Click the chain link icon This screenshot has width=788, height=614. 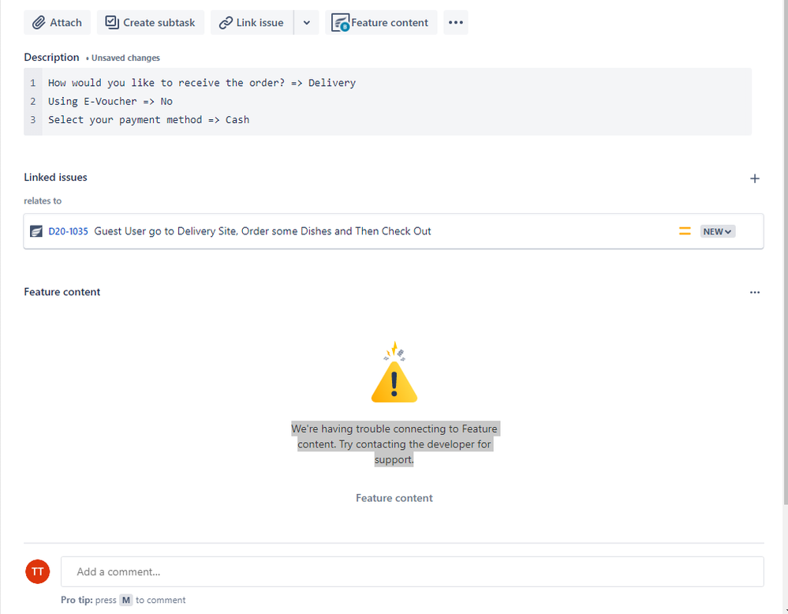(x=226, y=23)
